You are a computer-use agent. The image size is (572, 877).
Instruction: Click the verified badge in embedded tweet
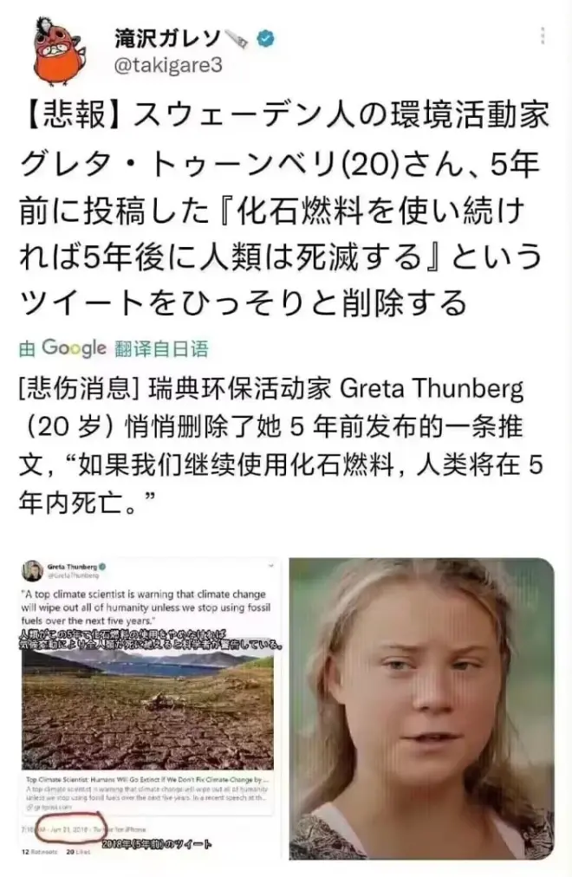point(102,567)
